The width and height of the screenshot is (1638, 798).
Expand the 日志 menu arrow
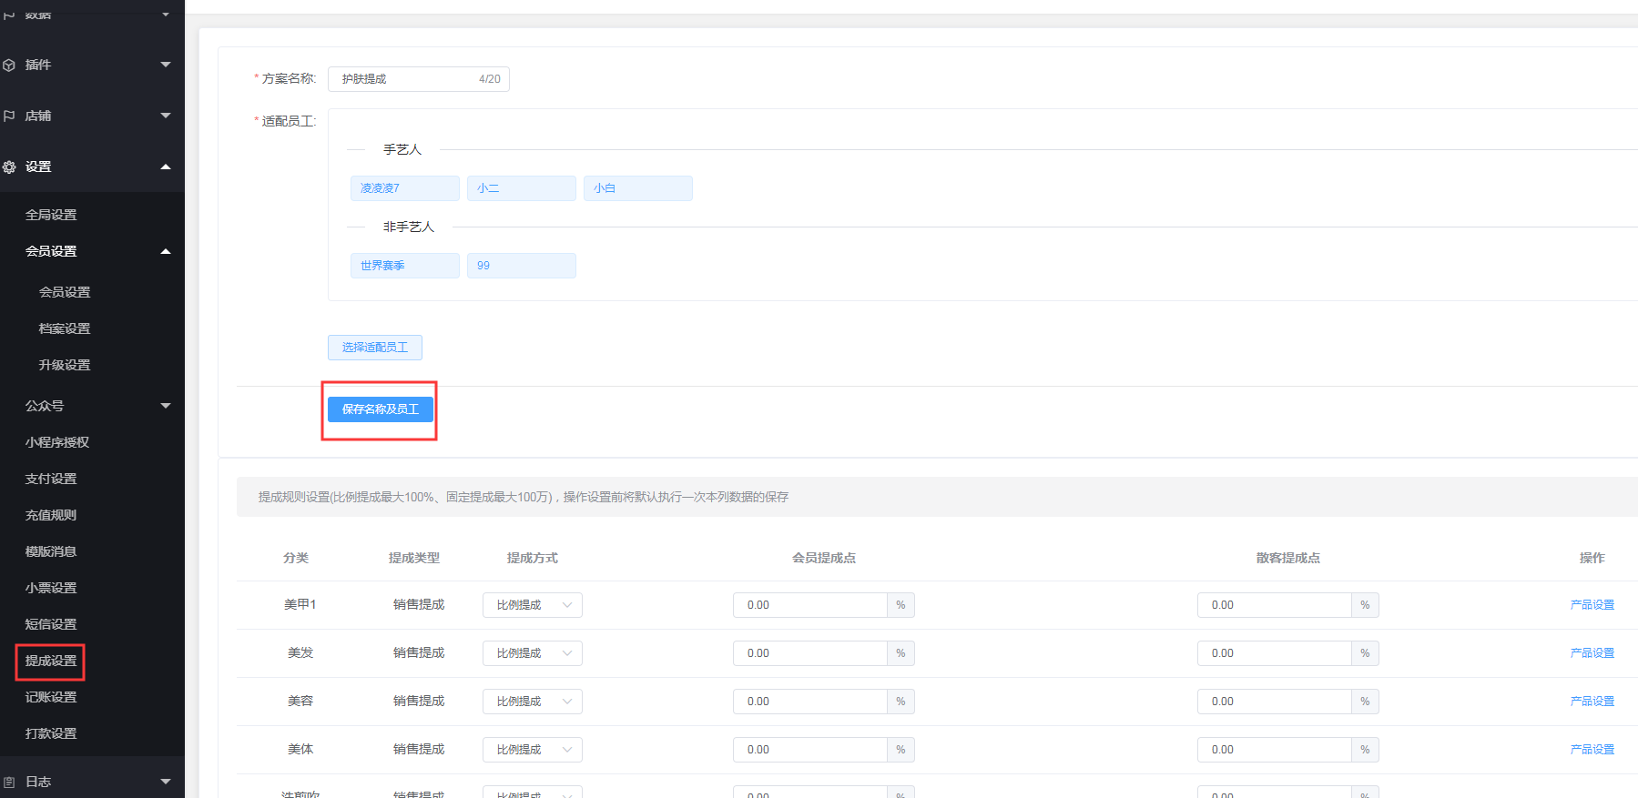tap(166, 782)
